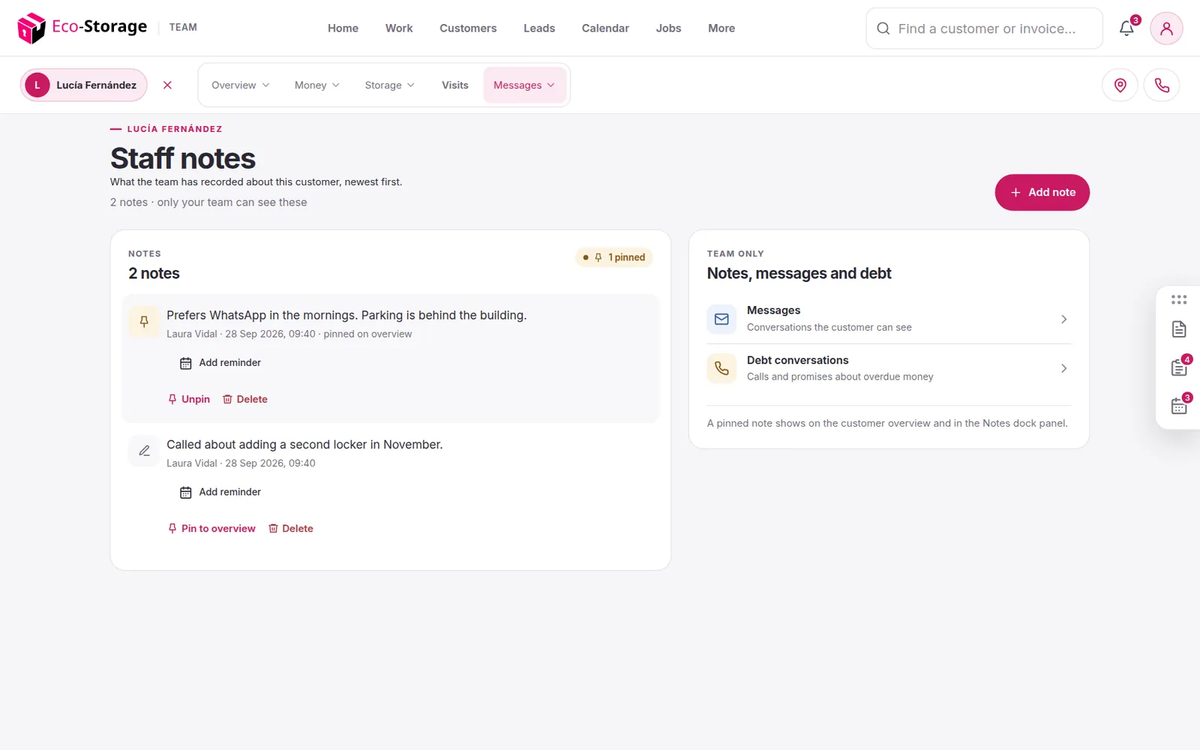Show customer location map pin
Viewport: 1200px width, 750px height.
coord(1120,85)
